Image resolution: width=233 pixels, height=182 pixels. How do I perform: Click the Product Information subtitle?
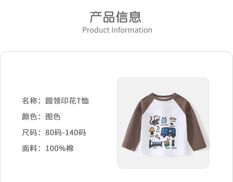pos(117,30)
